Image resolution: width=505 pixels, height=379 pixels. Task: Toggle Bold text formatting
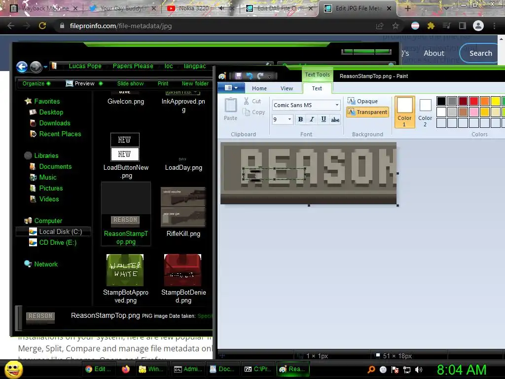pyautogui.click(x=300, y=119)
